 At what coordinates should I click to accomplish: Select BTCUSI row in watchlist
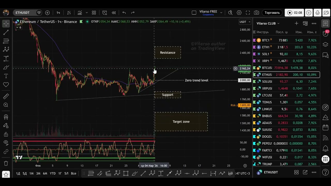pos(287,68)
